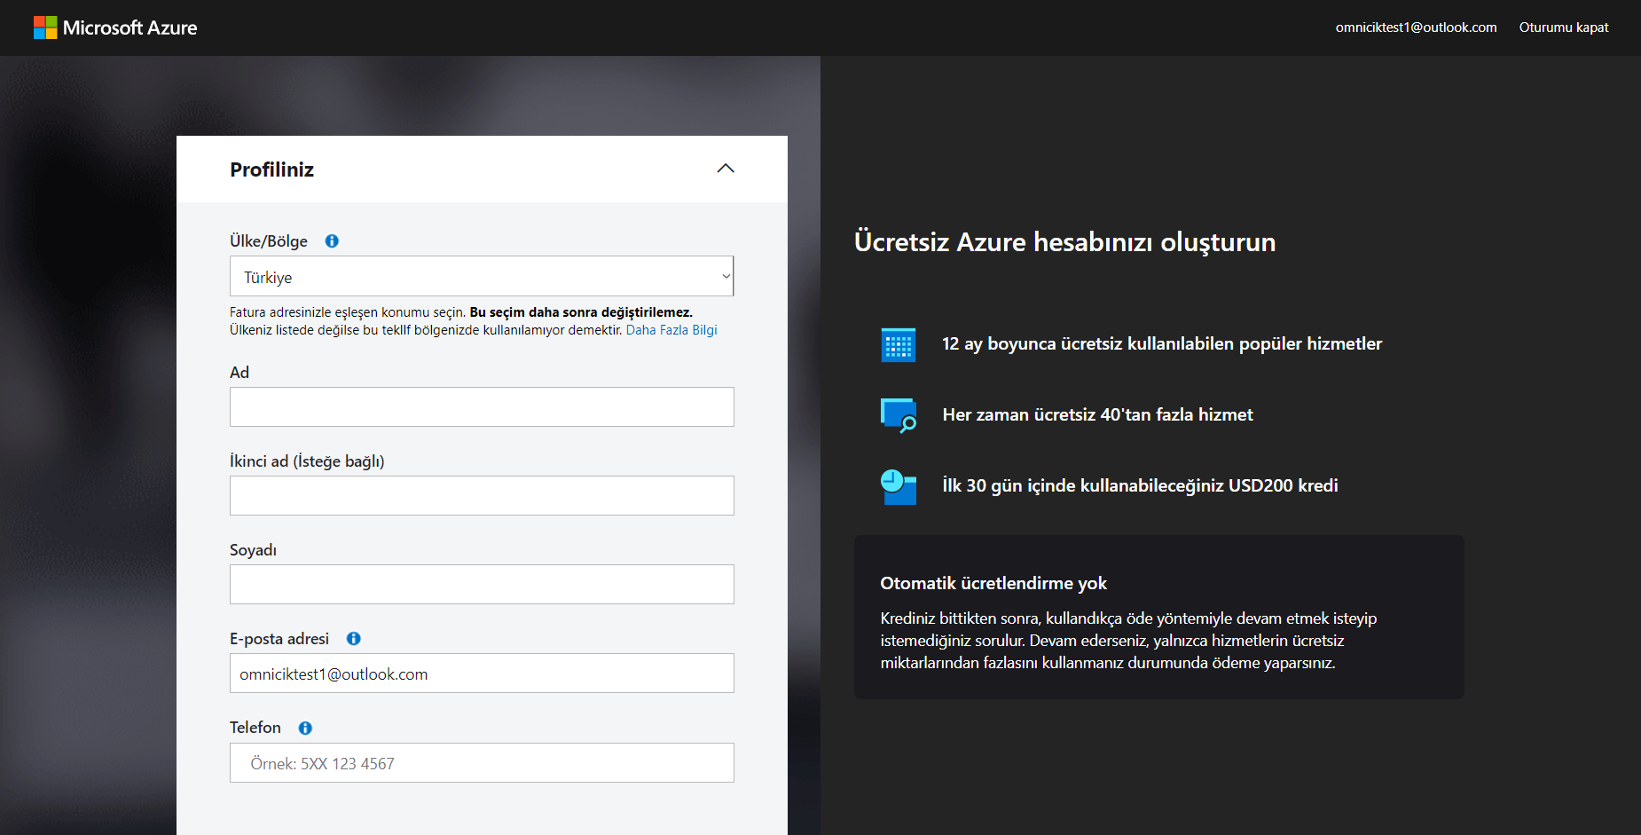Screen dimensions: 1641x835
Task: Click info icon next to Telefon
Action: point(305,728)
